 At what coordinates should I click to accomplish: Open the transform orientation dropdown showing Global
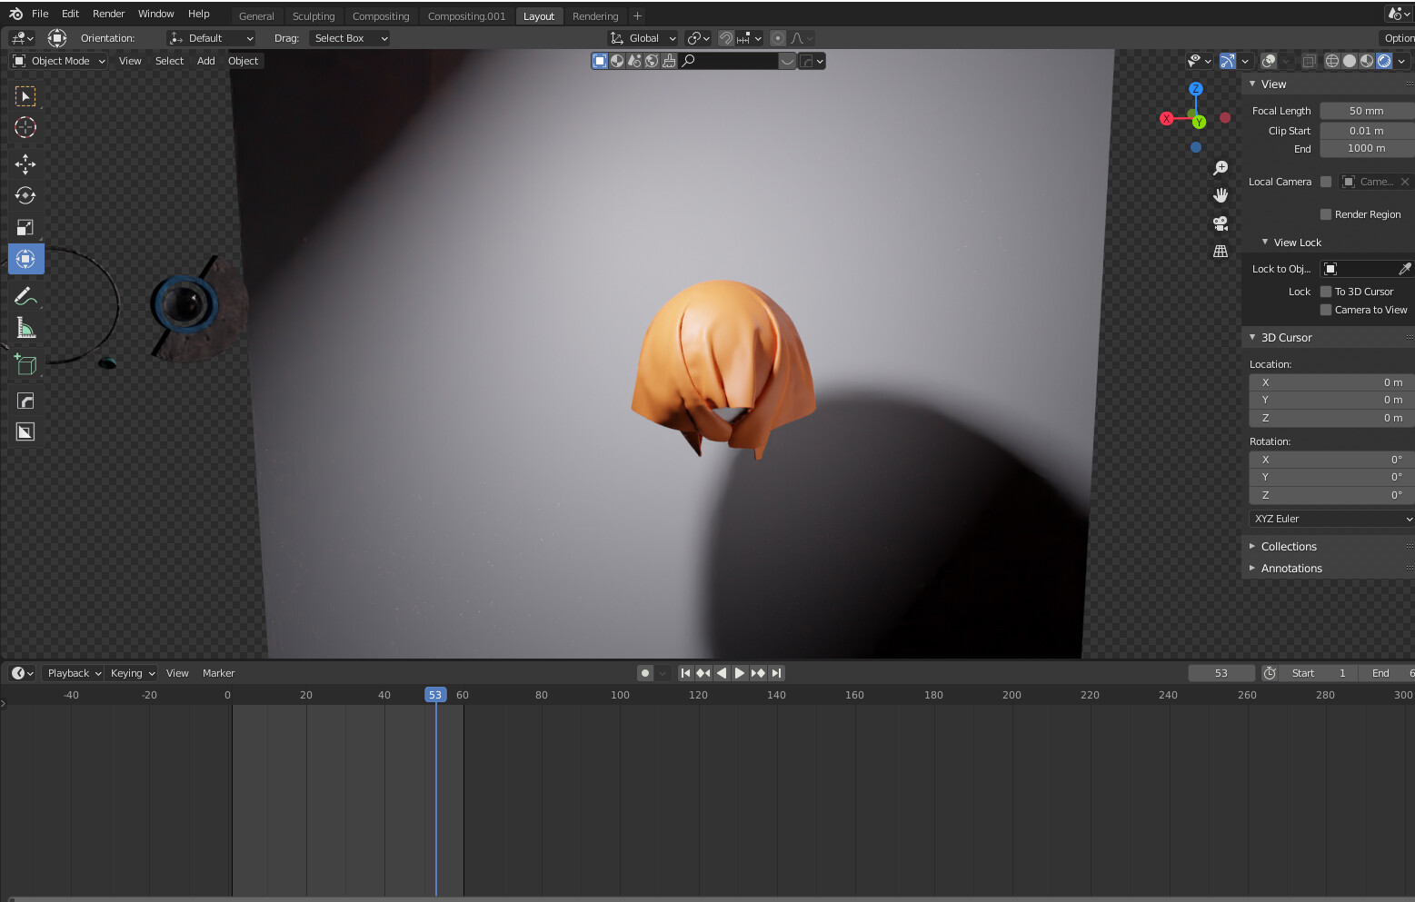(643, 38)
